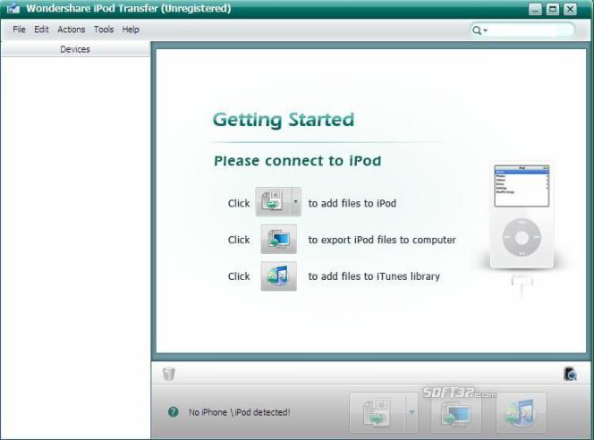
Task: Click the 'Getting Started' heading
Action: point(284,120)
